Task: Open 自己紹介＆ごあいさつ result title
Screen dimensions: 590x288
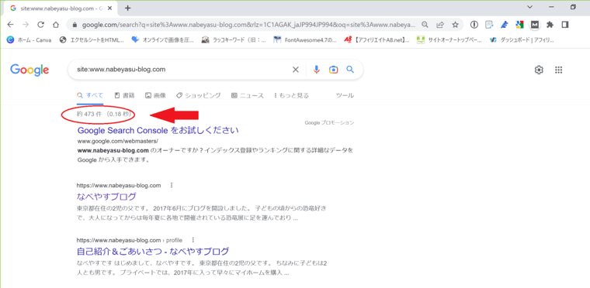Action: (153, 251)
